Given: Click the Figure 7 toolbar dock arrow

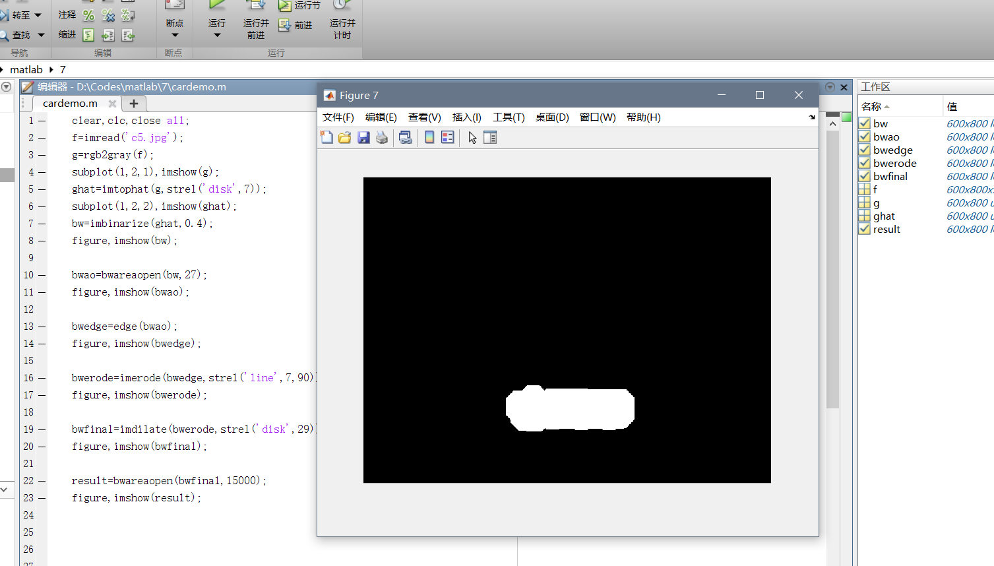Looking at the screenshot, I should point(812,117).
